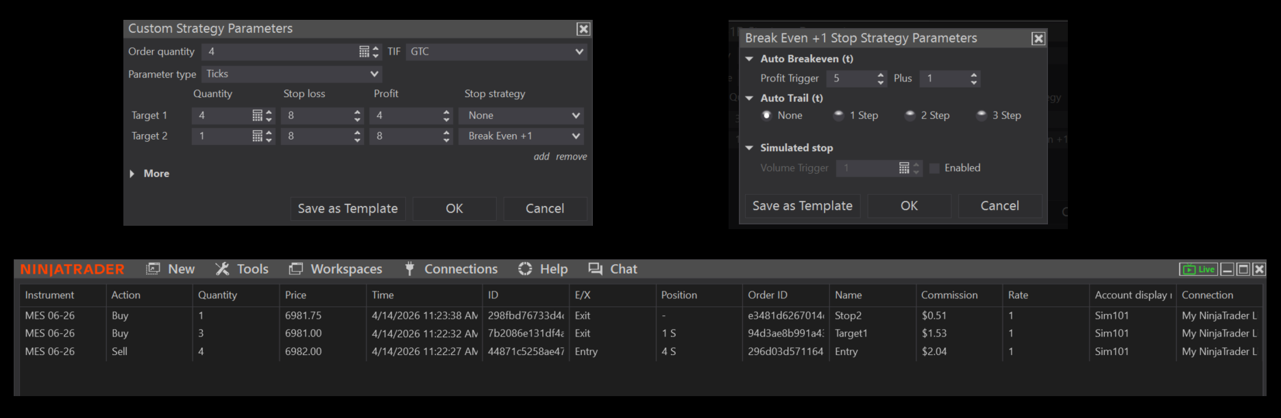This screenshot has height=418, width=1281.
Task: Select the 1 Step auto trail option
Action: [x=838, y=116]
